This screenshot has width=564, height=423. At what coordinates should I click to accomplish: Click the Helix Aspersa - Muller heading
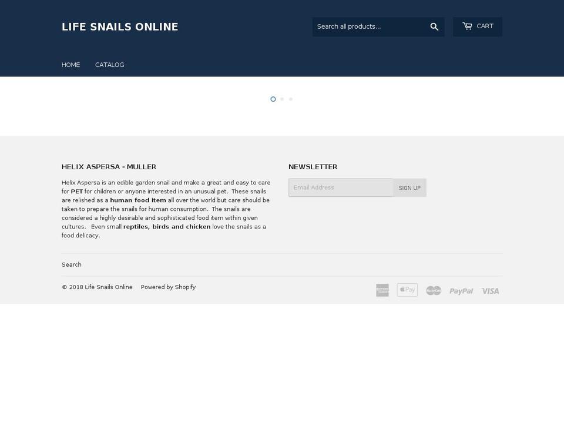click(109, 167)
